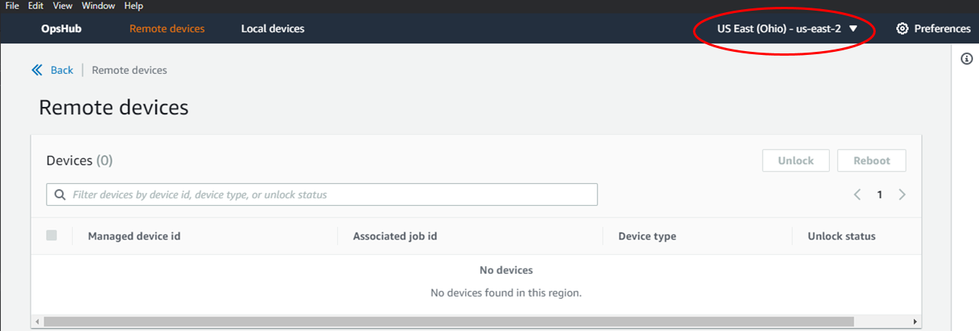Toggle the select-all devices checkbox
979x331 pixels.
click(x=52, y=236)
